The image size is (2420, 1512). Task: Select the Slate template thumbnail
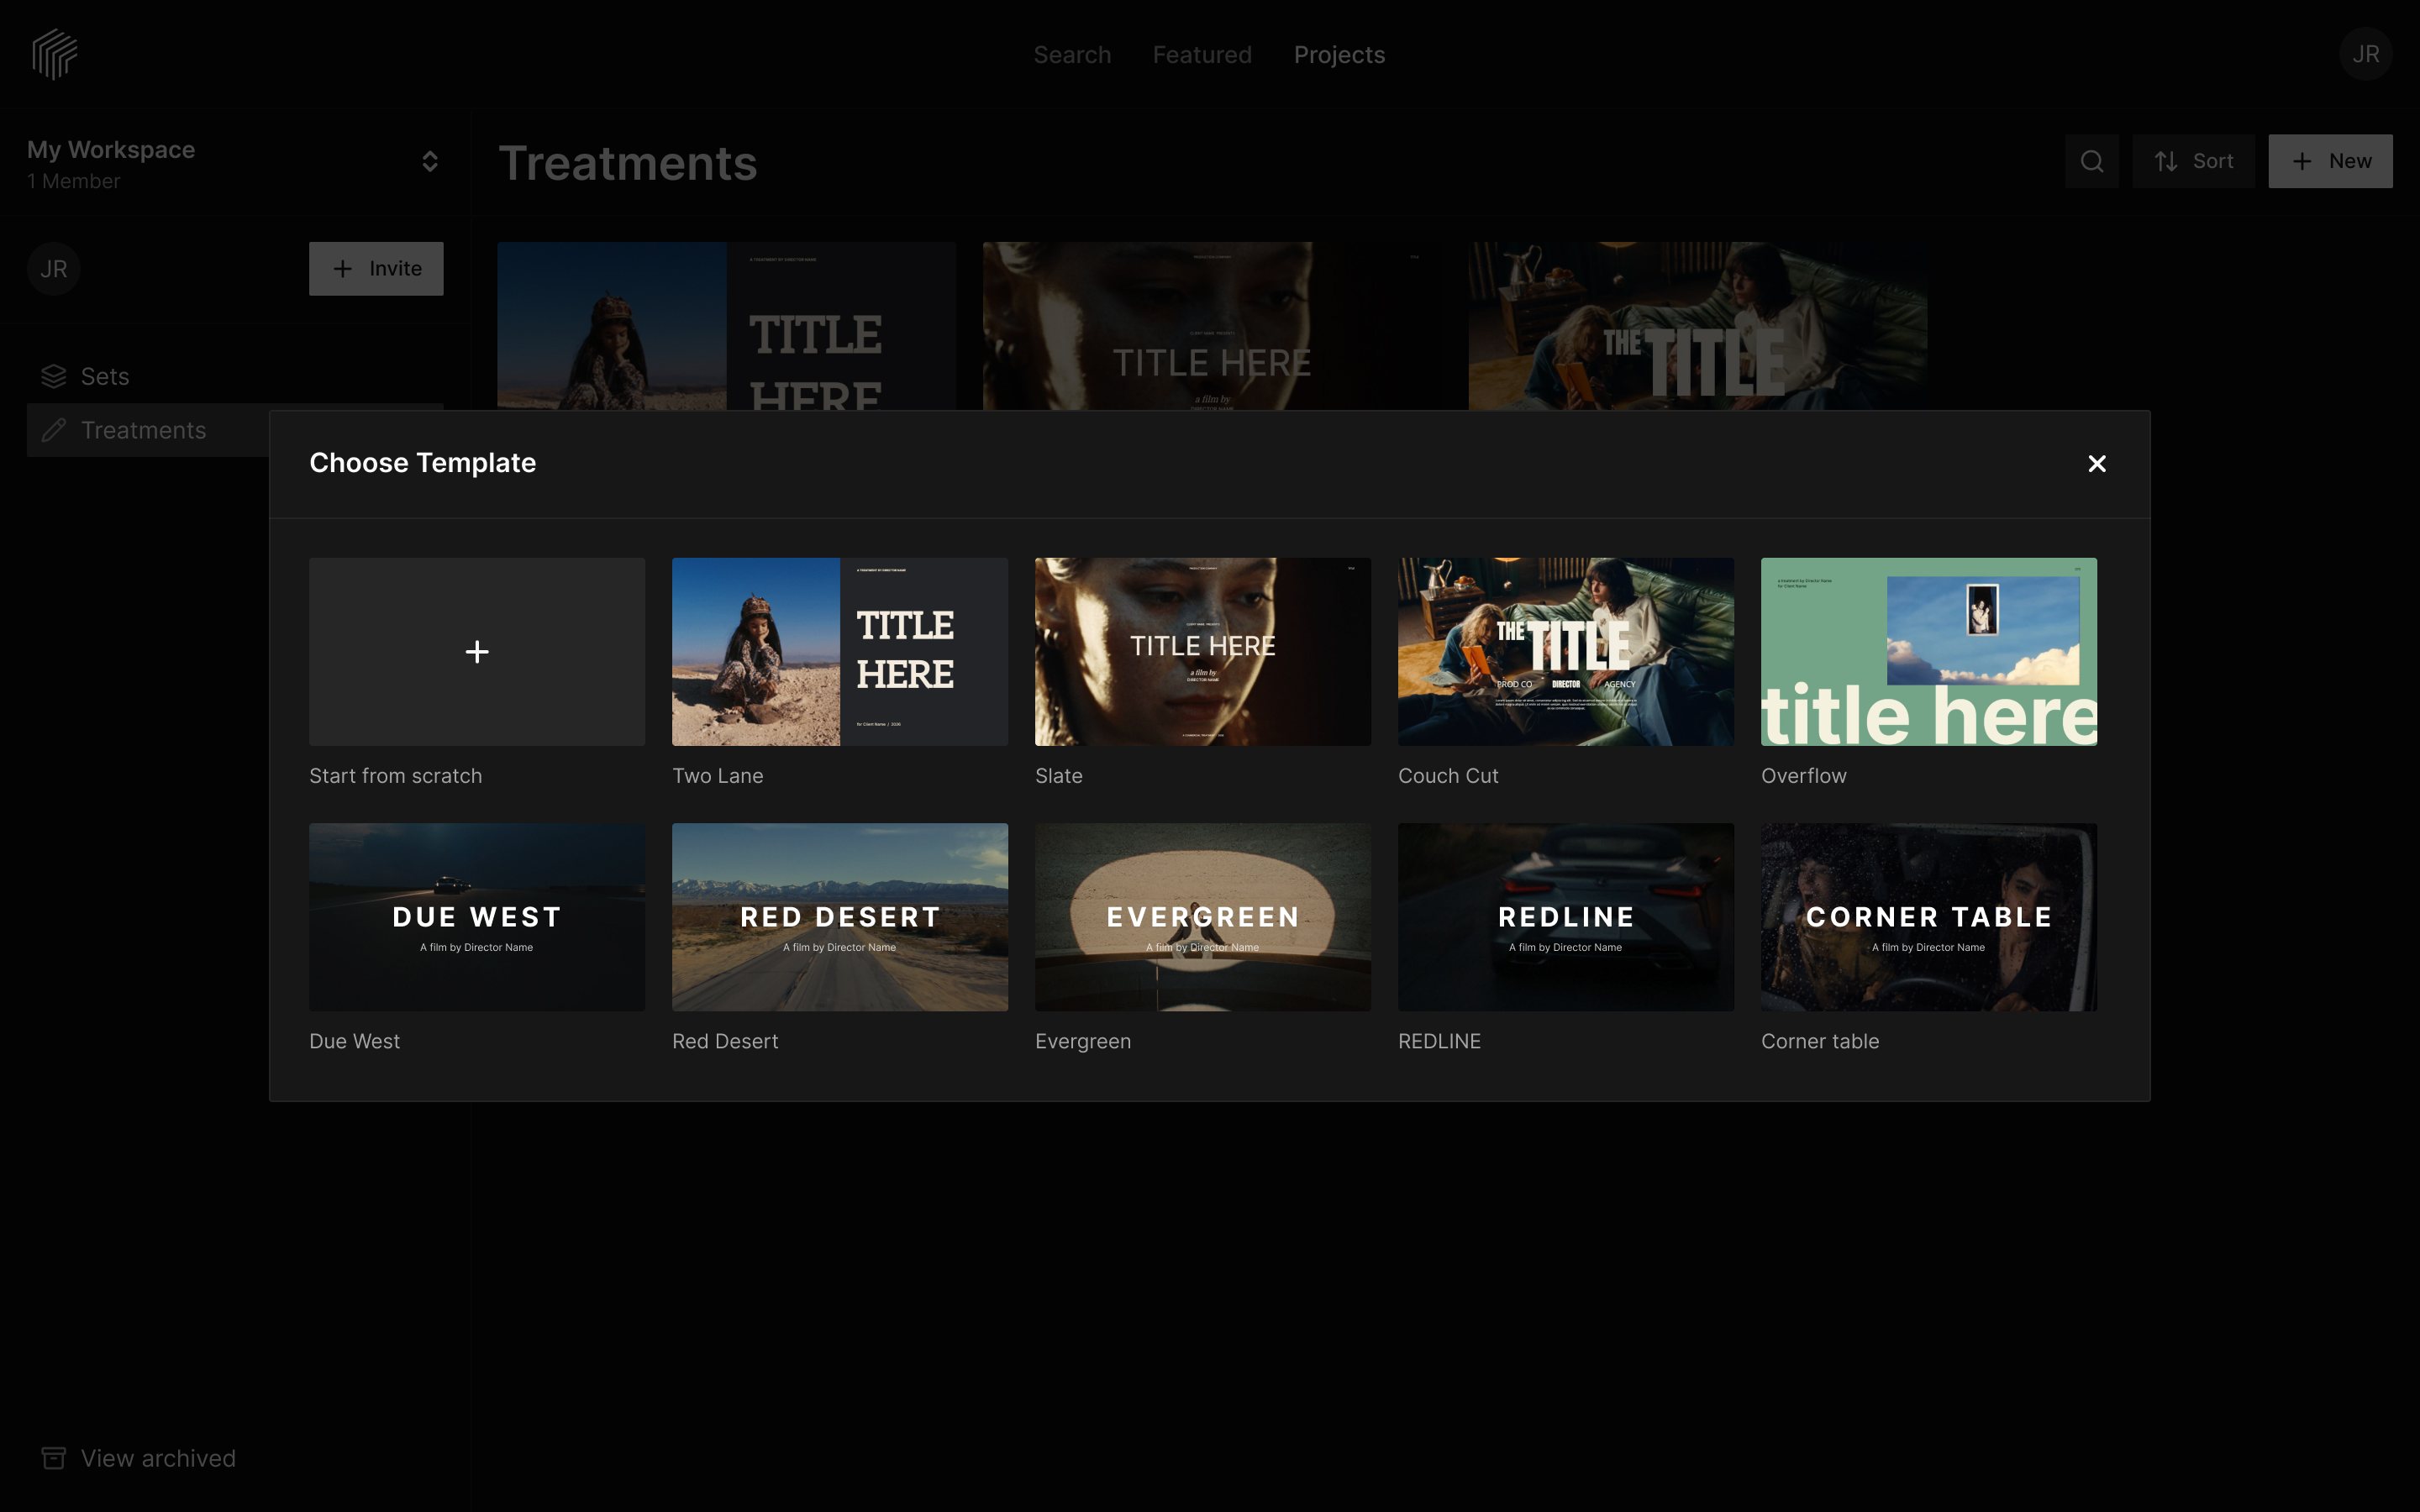(x=1203, y=652)
